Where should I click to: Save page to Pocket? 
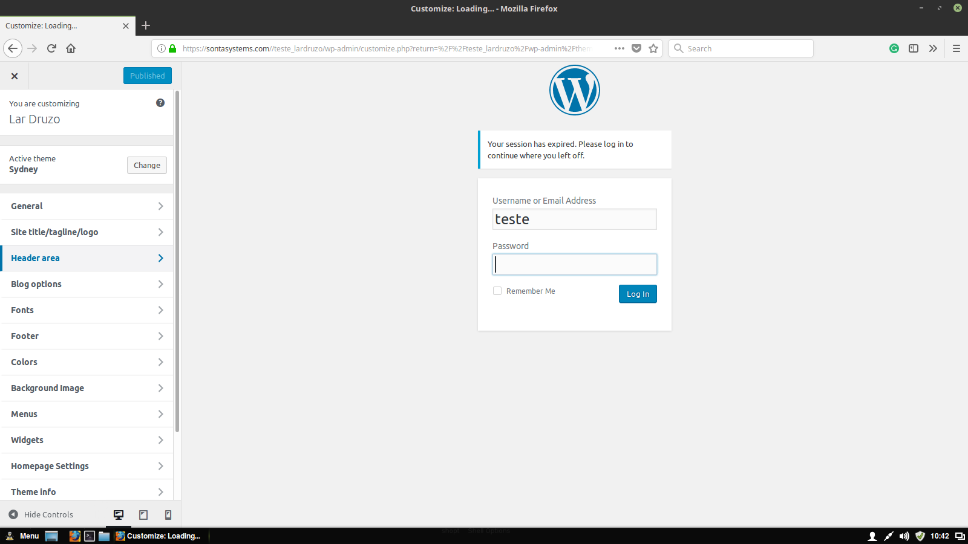point(636,48)
